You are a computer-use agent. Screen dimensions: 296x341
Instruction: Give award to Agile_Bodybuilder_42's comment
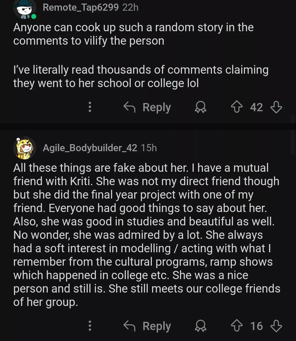coord(200,326)
